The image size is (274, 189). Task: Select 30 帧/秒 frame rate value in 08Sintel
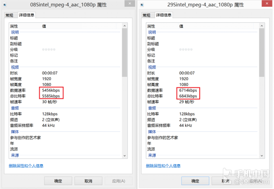point(49,102)
